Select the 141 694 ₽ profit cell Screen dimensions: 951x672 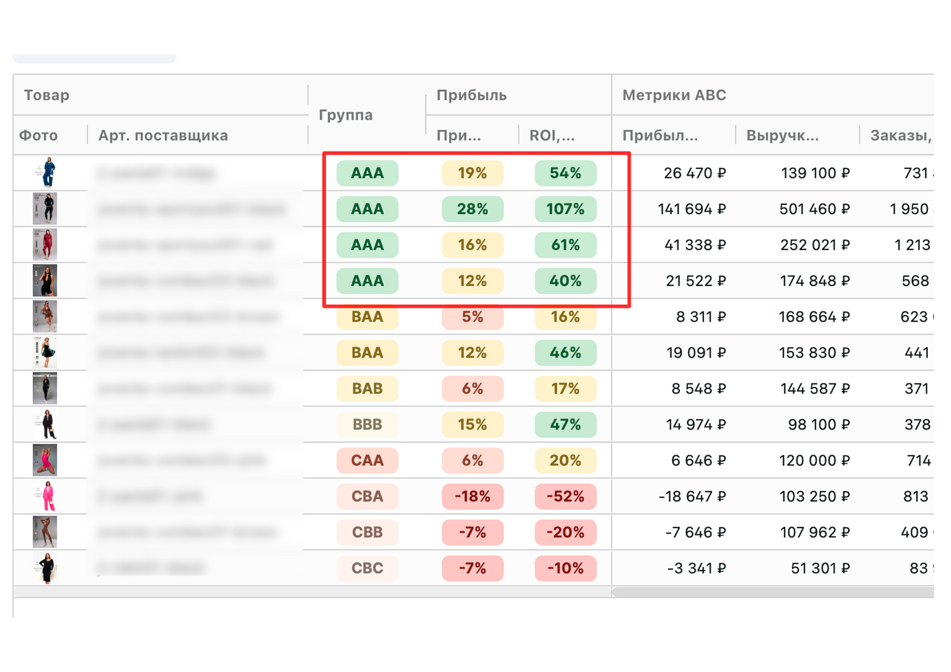click(x=692, y=209)
